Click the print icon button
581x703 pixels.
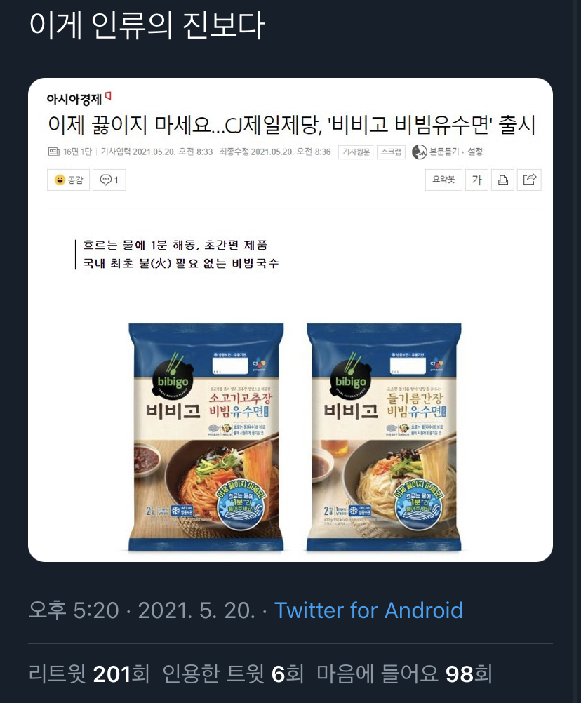pos(503,180)
